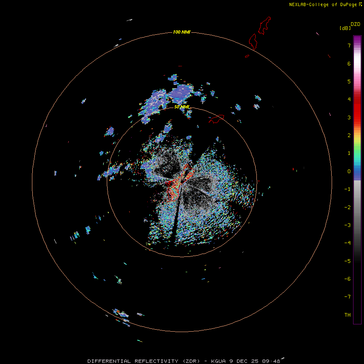Click the DIFFERENTIAL REFLECTIVITY (ZDR) caption text
The image size is (364, 364).
(x=144, y=361)
